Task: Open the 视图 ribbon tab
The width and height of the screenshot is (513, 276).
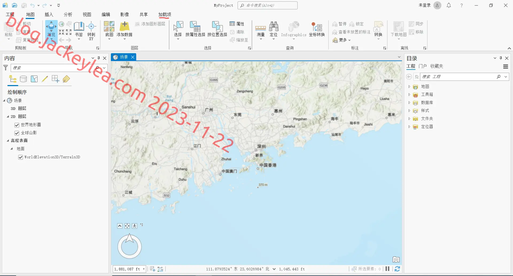Action: pyautogui.click(x=87, y=14)
